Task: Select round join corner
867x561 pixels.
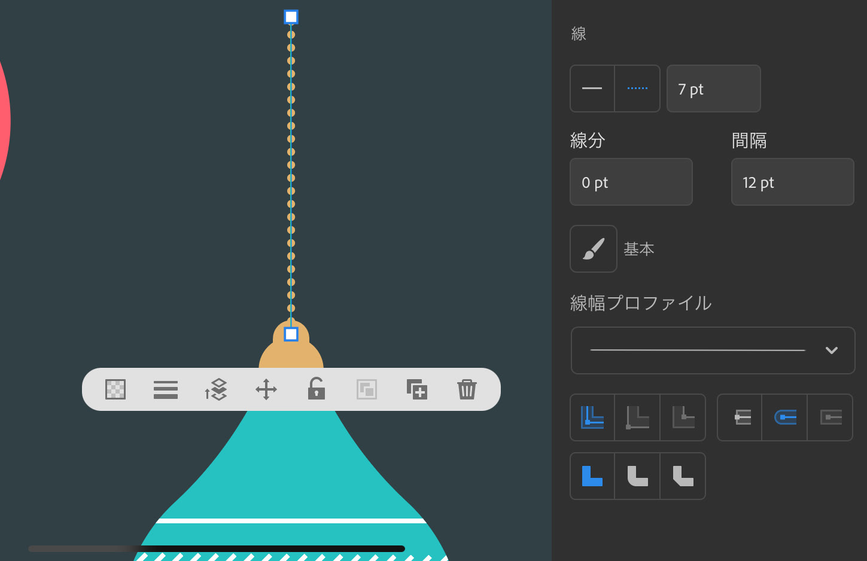Action: tap(637, 476)
